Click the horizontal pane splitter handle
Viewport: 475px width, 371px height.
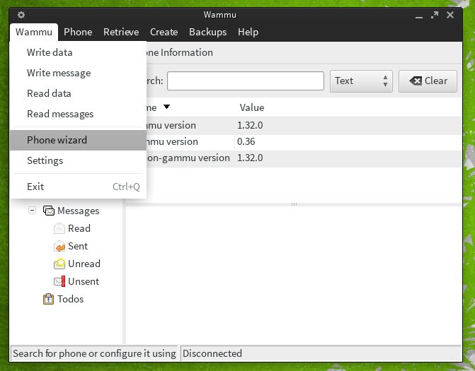(294, 204)
